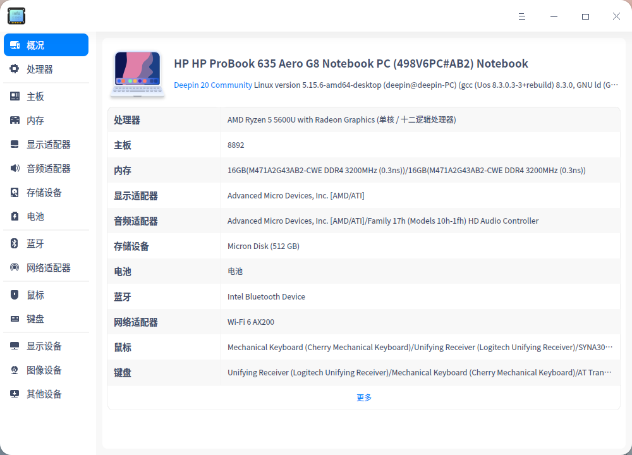Open the 显示适配器 sidebar label
632x455 pixels.
click(49, 145)
